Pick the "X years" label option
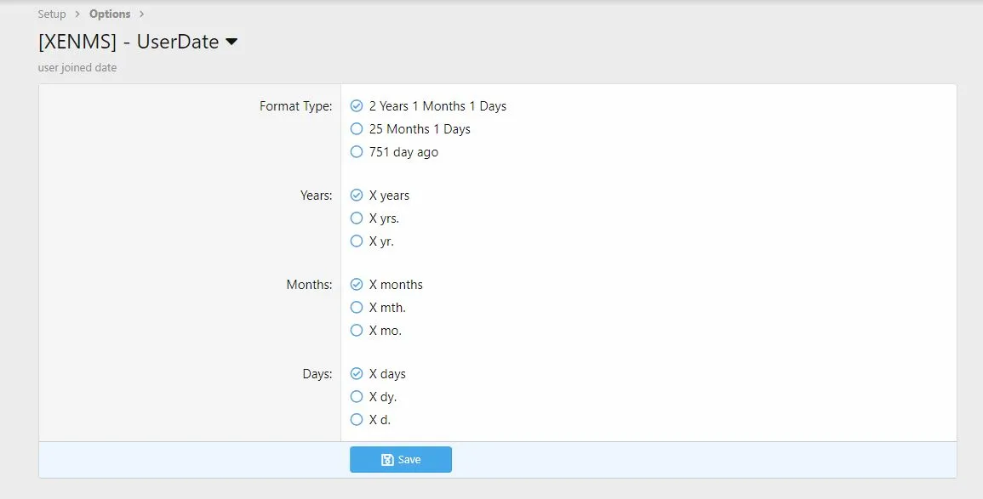This screenshot has width=983, height=499. pyautogui.click(x=357, y=196)
